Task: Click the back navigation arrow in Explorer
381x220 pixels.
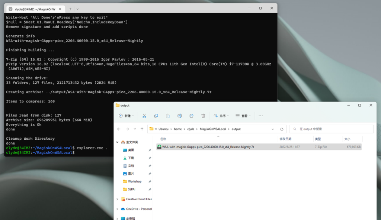Action: point(119,129)
